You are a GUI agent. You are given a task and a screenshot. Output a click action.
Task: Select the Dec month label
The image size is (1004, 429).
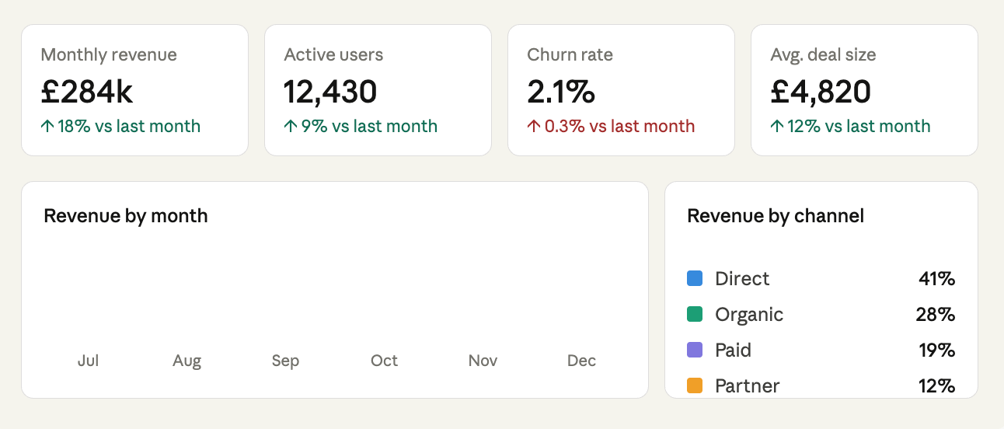581,361
